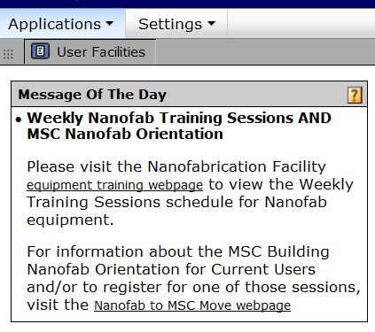Click the MSC Building Nanofab Orientation paragraph
The width and height of the screenshot is (375, 332).
[194, 278]
